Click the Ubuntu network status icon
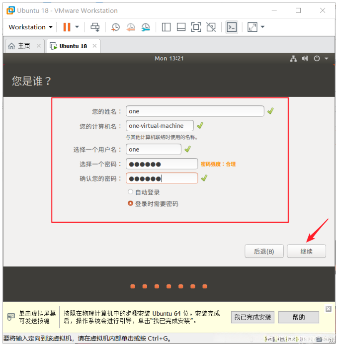Screen dimensions: 341x347 pos(293,59)
